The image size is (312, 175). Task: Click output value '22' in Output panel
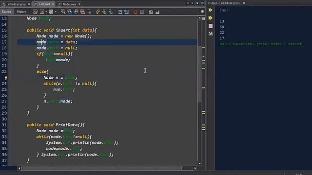pos(222,33)
